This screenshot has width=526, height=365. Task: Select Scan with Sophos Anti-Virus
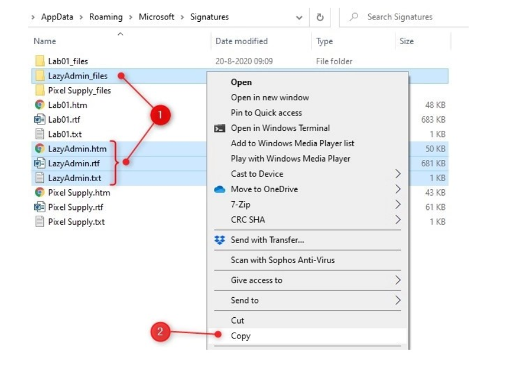tap(283, 260)
